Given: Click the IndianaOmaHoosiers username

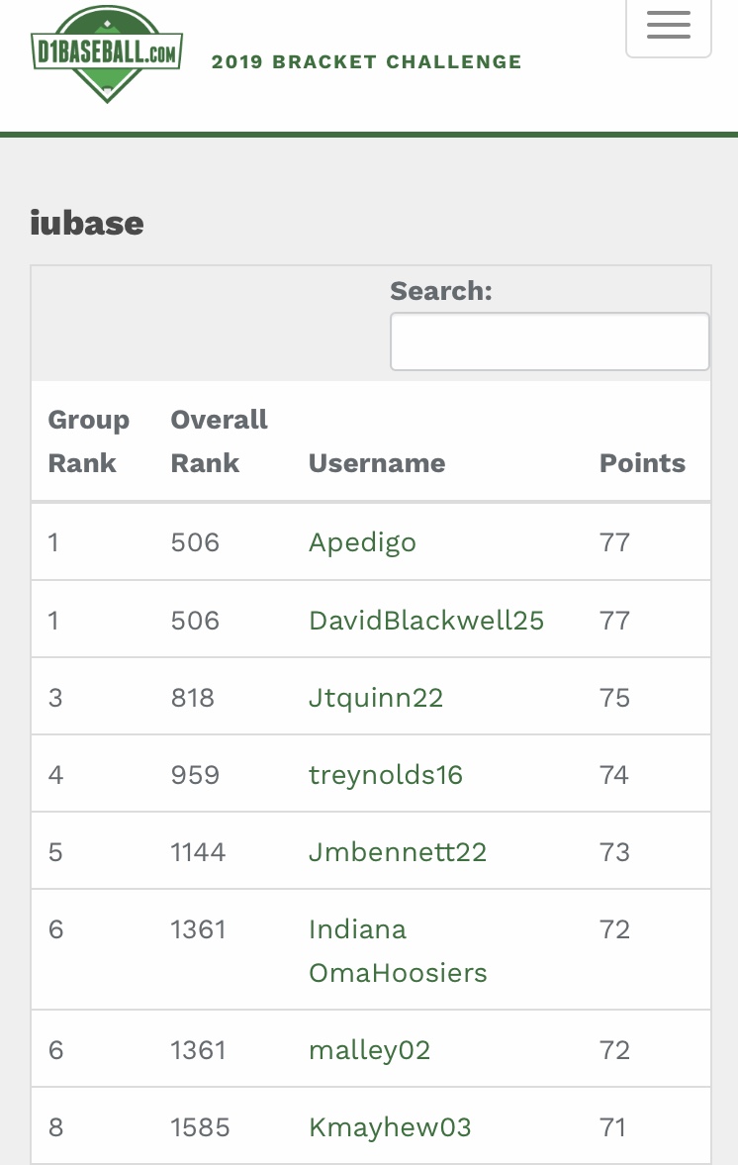Looking at the screenshot, I should coord(398,950).
